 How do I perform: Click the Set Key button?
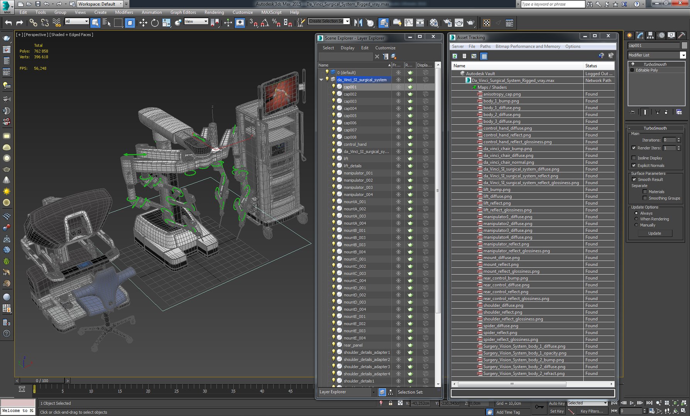coord(556,411)
